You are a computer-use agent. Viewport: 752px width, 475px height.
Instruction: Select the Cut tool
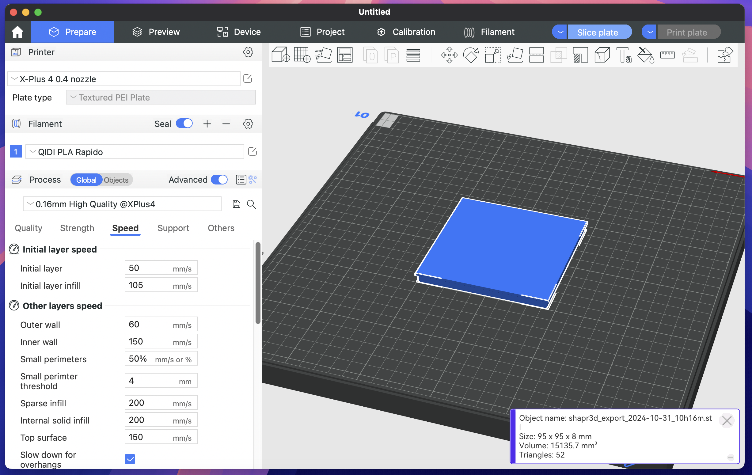pyautogui.click(x=536, y=55)
